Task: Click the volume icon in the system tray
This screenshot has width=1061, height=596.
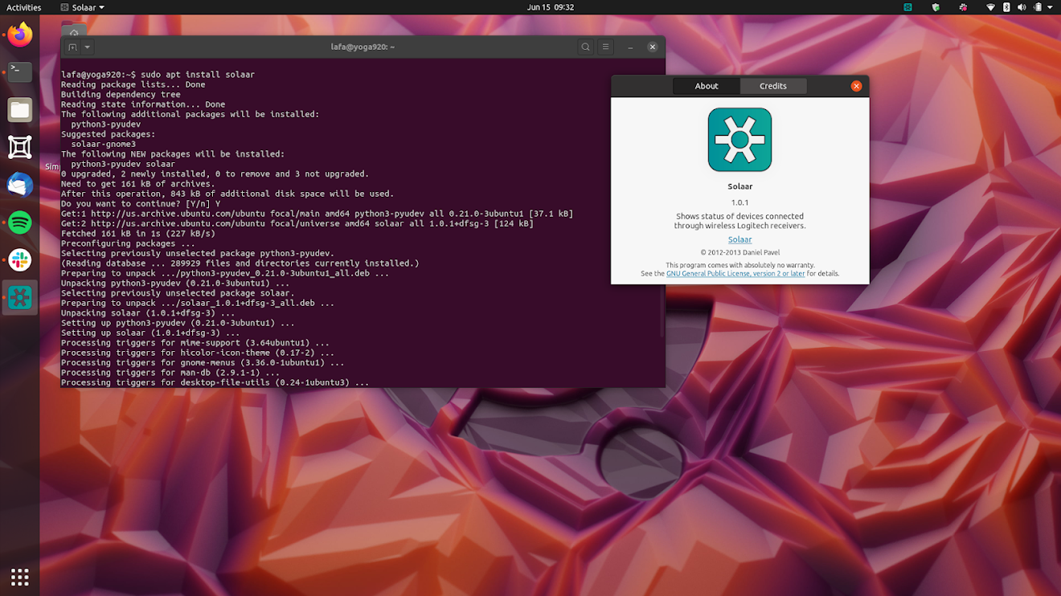Action: 1022,7
